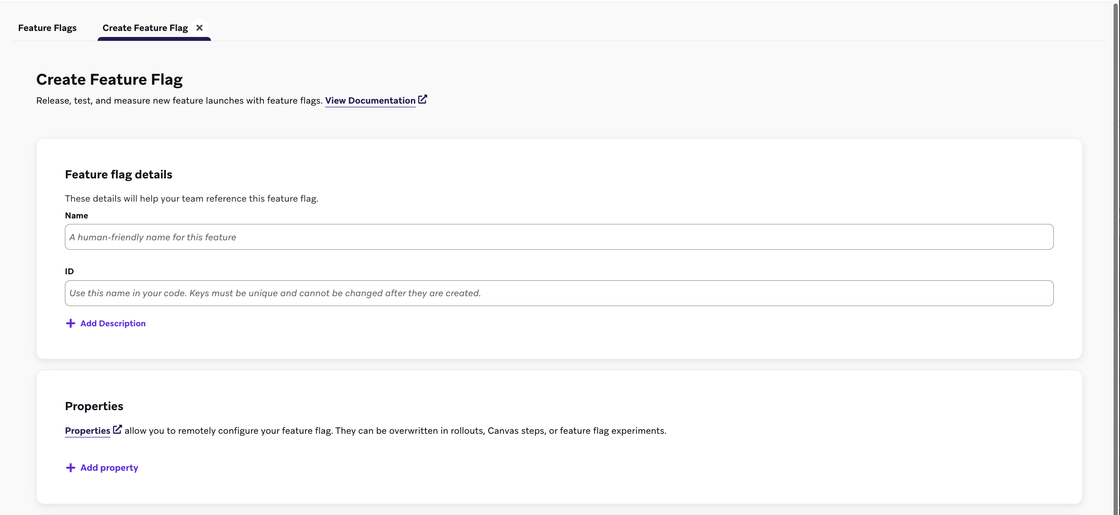Select the Create Feature Flag tab
1120x515 pixels.
(x=145, y=28)
